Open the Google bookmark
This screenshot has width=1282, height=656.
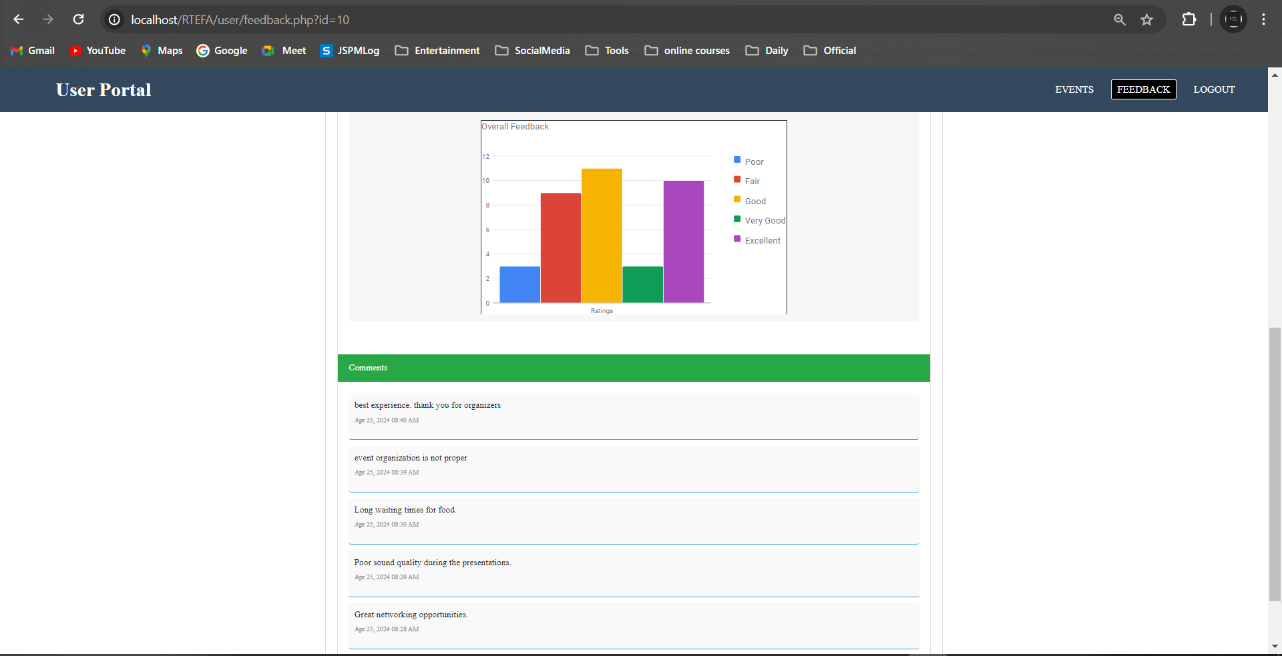[x=222, y=51]
